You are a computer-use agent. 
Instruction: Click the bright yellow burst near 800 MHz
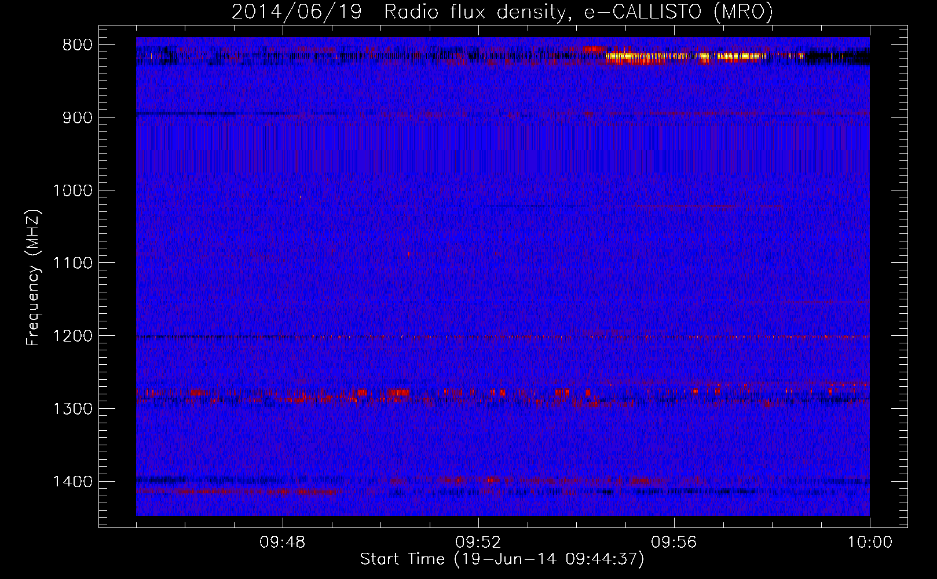coord(686,56)
